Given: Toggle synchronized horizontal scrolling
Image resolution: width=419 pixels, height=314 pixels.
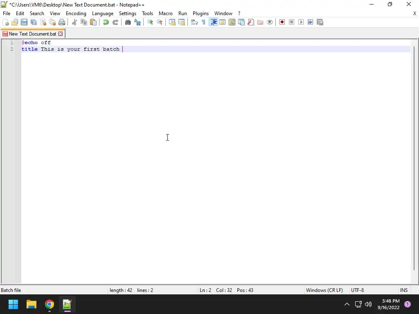Looking at the screenshot, I should [x=181, y=22].
